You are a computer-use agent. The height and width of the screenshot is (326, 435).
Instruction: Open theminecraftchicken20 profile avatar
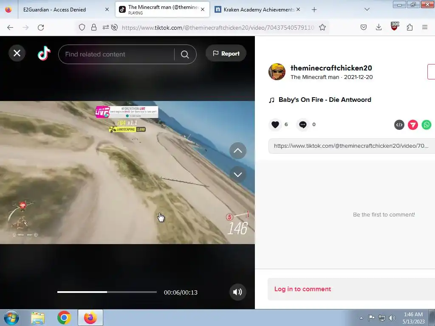tap(277, 71)
